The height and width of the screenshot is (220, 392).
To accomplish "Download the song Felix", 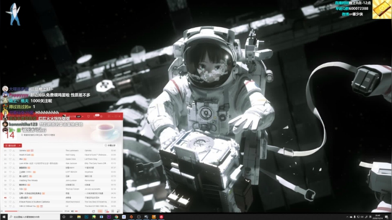I will (x=14, y=189).
